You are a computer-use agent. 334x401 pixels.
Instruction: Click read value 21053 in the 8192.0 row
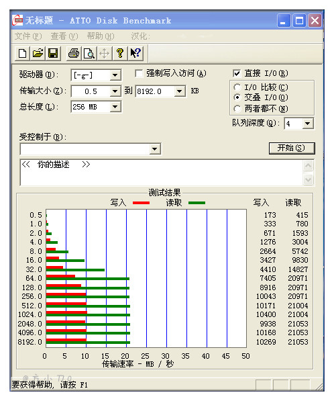[x=298, y=342]
